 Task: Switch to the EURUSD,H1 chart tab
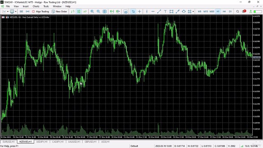[9, 142]
